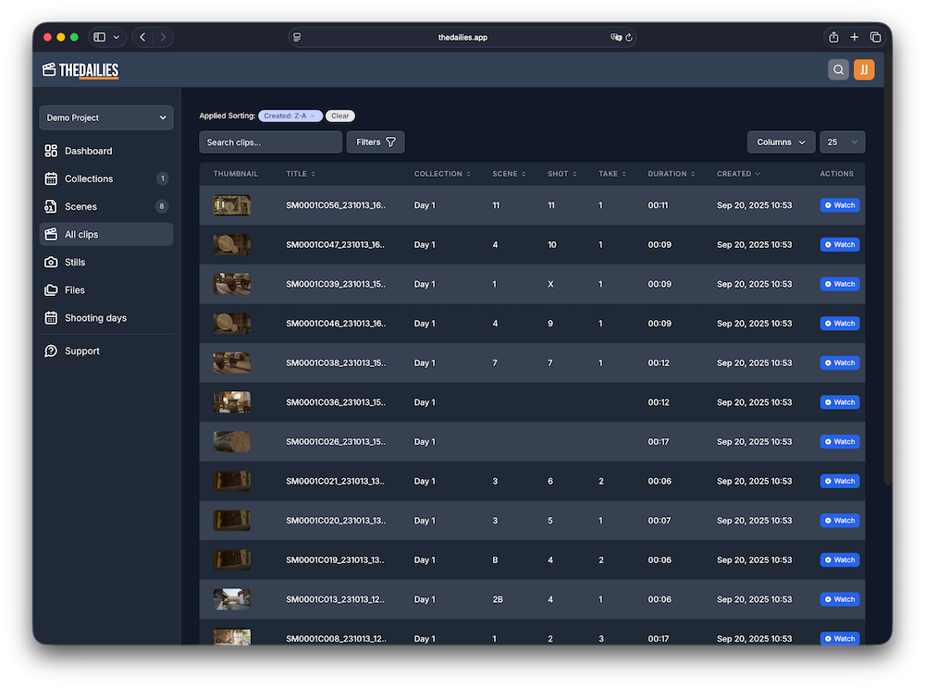Open the Columns dropdown

click(x=781, y=141)
